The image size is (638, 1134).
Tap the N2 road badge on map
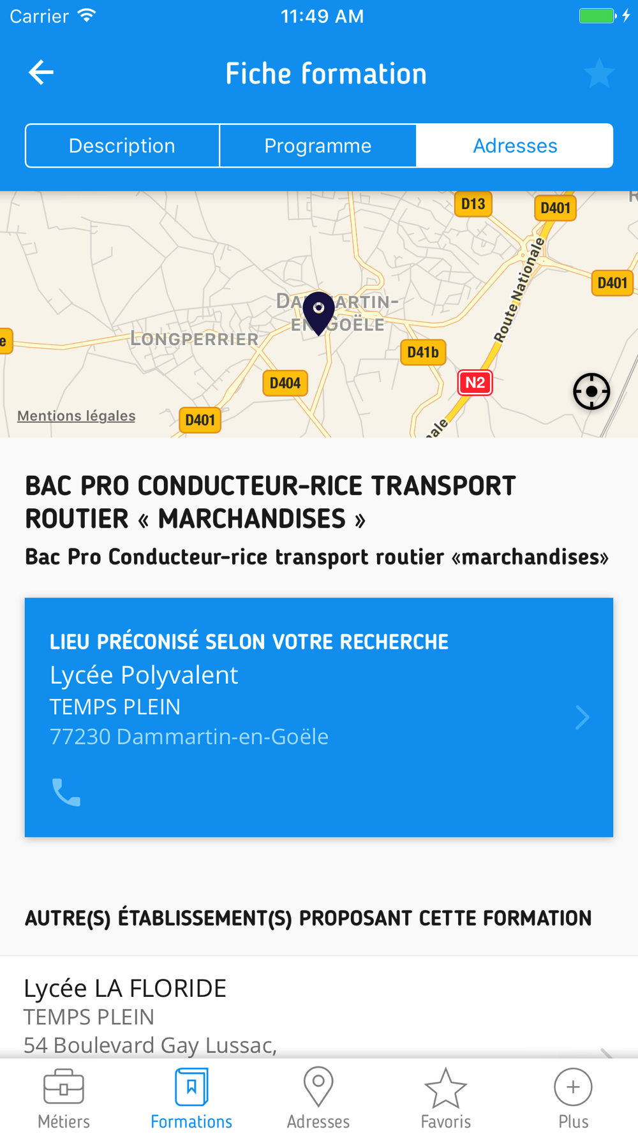click(475, 383)
